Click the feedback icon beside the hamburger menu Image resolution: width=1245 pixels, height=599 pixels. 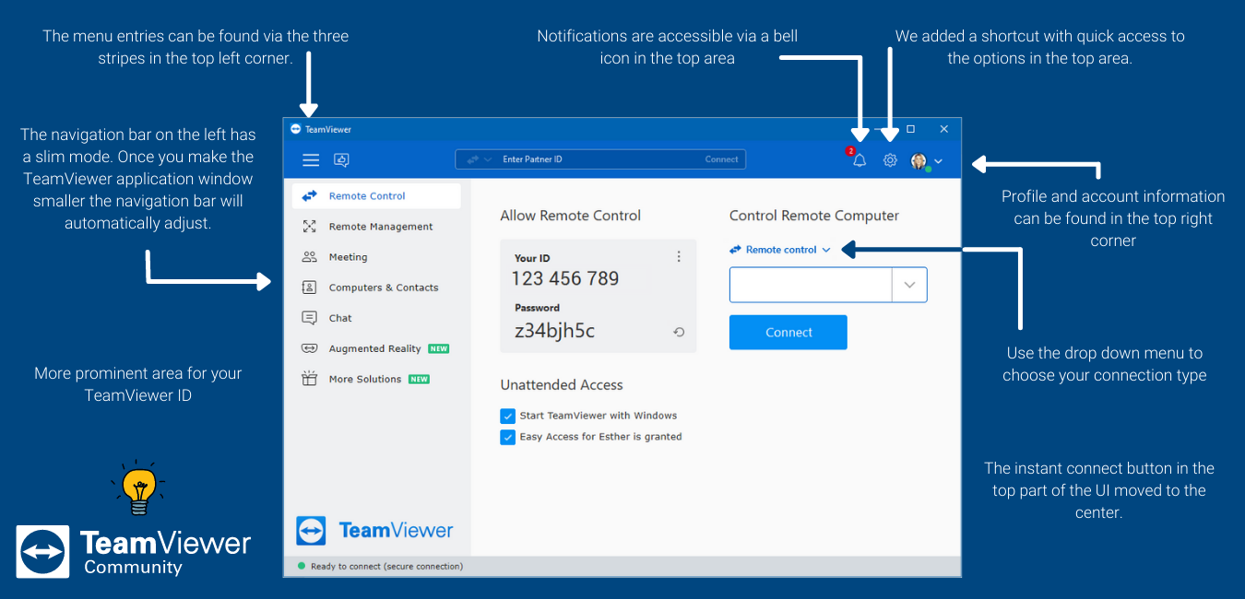click(341, 160)
